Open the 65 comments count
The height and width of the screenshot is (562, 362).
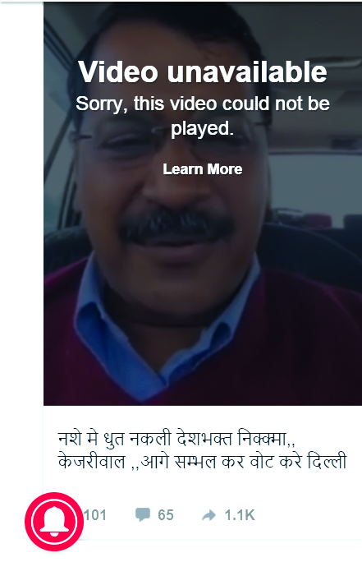[x=166, y=515]
